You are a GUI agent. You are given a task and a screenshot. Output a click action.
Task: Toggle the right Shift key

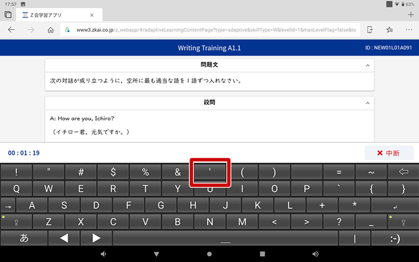[403, 222]
